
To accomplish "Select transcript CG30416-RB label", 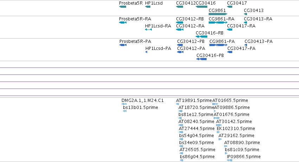I will [x=209, y=33].
